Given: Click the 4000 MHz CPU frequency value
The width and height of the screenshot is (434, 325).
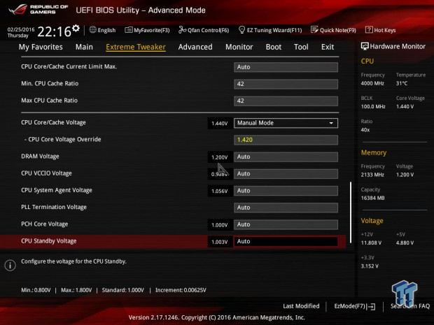Looking at the screenshot, I should click(372, 83).
